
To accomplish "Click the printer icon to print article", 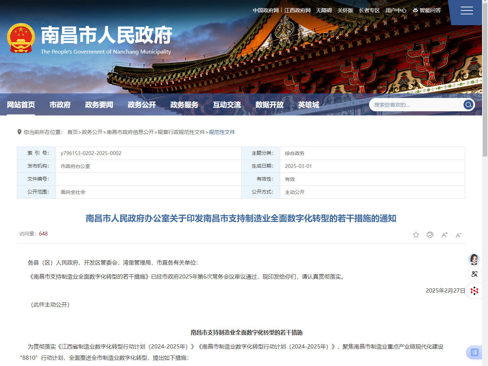I will pyautogui.click(x=430, y=235).
